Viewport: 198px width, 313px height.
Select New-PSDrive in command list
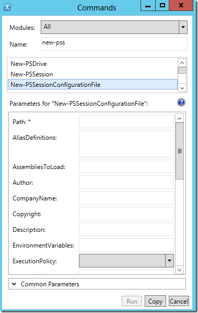92,64
